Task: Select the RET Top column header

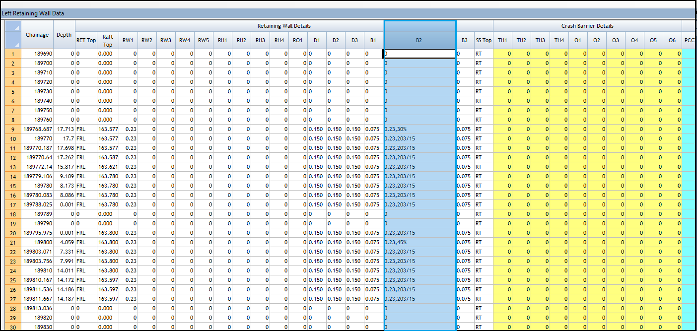Action: click(86, 40)
